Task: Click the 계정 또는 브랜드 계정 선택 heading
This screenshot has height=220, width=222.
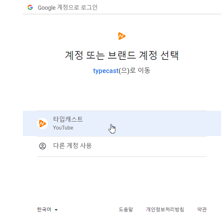Action: pyautogui.click(x=122, y=55)
